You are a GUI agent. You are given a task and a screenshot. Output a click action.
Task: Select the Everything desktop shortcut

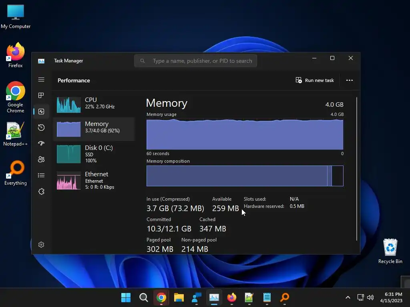16,173
